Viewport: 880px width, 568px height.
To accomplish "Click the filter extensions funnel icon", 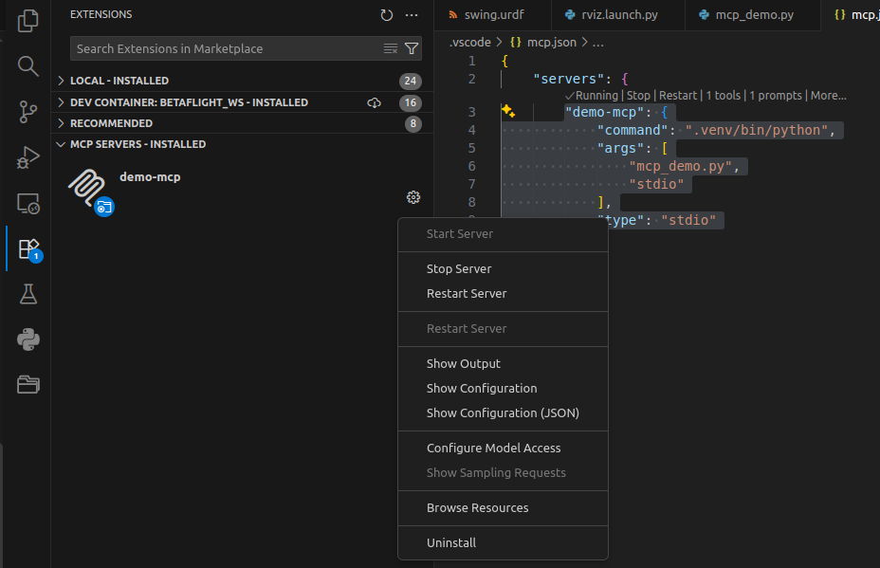I will point(412,48).
